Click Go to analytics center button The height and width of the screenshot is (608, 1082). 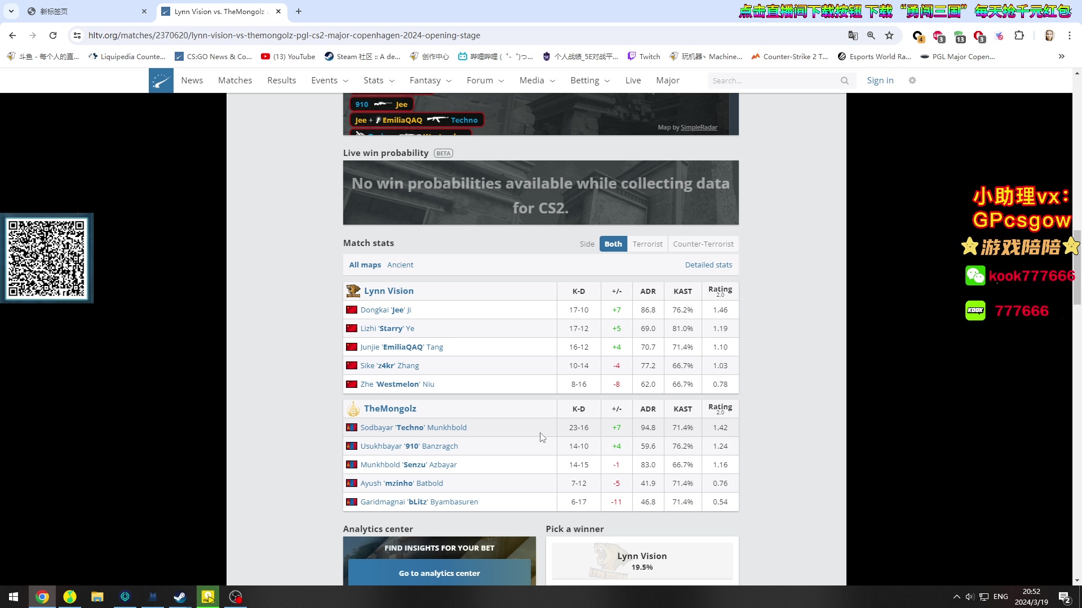440,573
